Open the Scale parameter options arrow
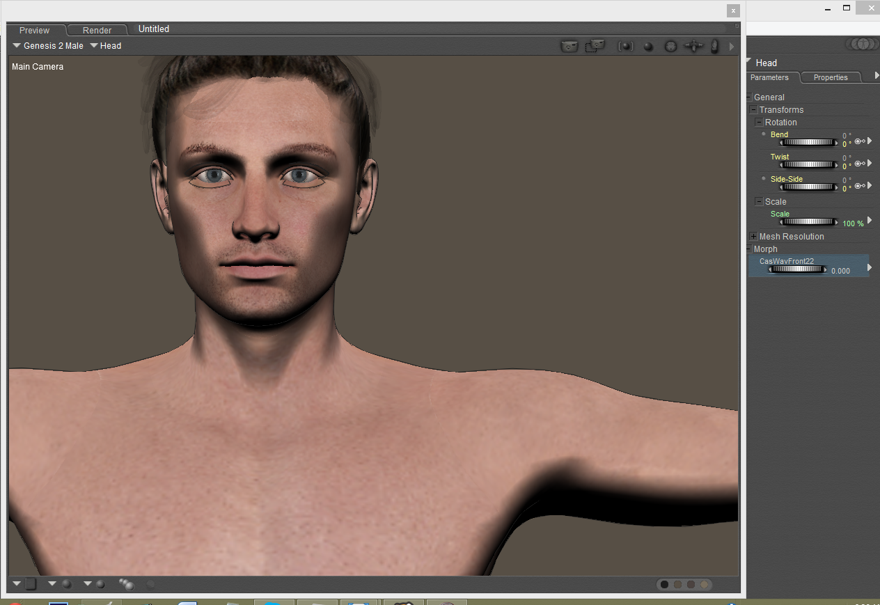Screen dimensions: 880x605 [x=870, y=220]
